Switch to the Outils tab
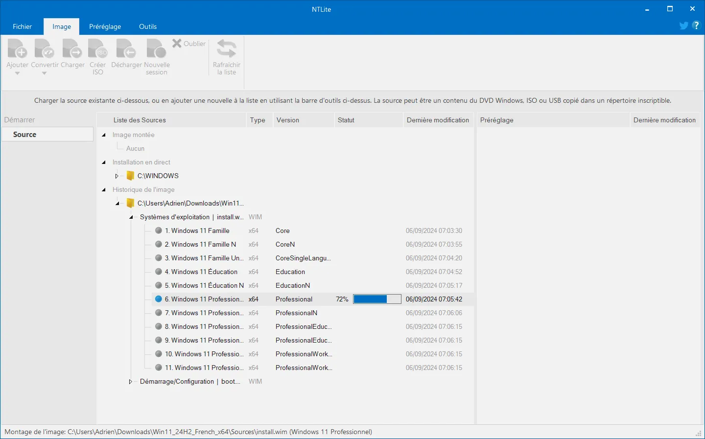705x439 pixels. click(x=148, y=26)
